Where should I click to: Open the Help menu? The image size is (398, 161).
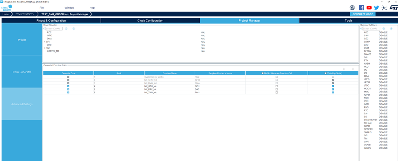tap(92, 8)
